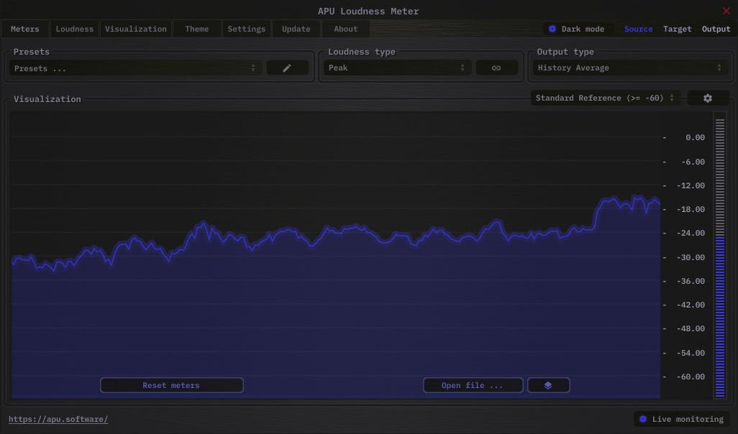Viewport: 738px width, 434px height.
Task: Expand the Standard Reference range dropdown
Action: tap(605, 98)
